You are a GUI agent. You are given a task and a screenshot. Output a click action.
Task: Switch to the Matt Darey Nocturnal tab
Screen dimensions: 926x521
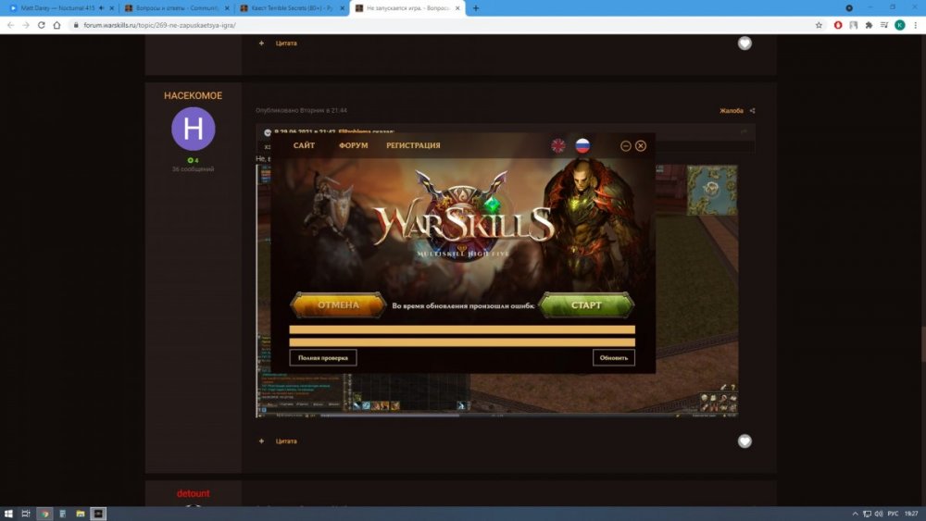56,7
